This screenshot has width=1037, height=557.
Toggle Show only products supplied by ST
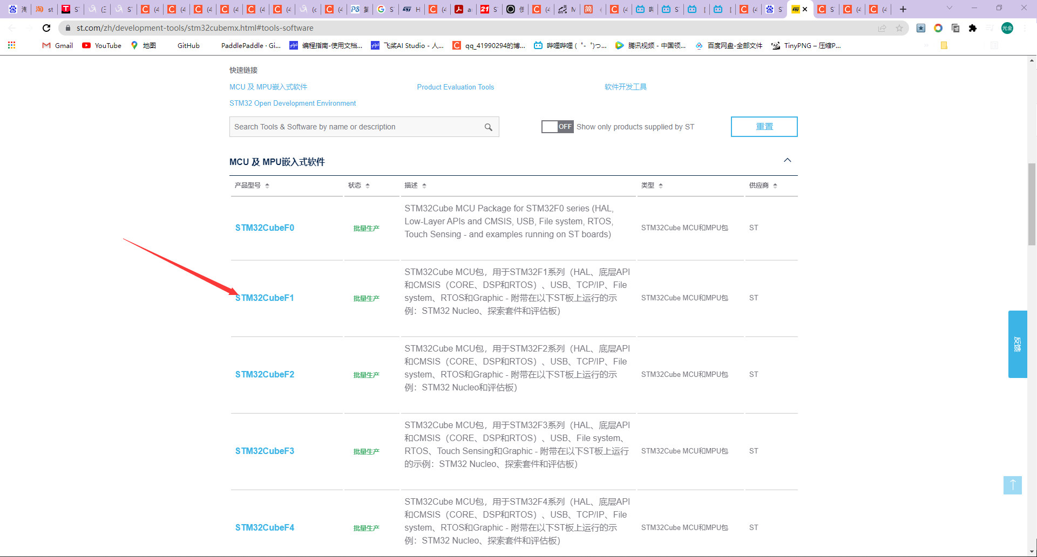(x=557, y=127)
